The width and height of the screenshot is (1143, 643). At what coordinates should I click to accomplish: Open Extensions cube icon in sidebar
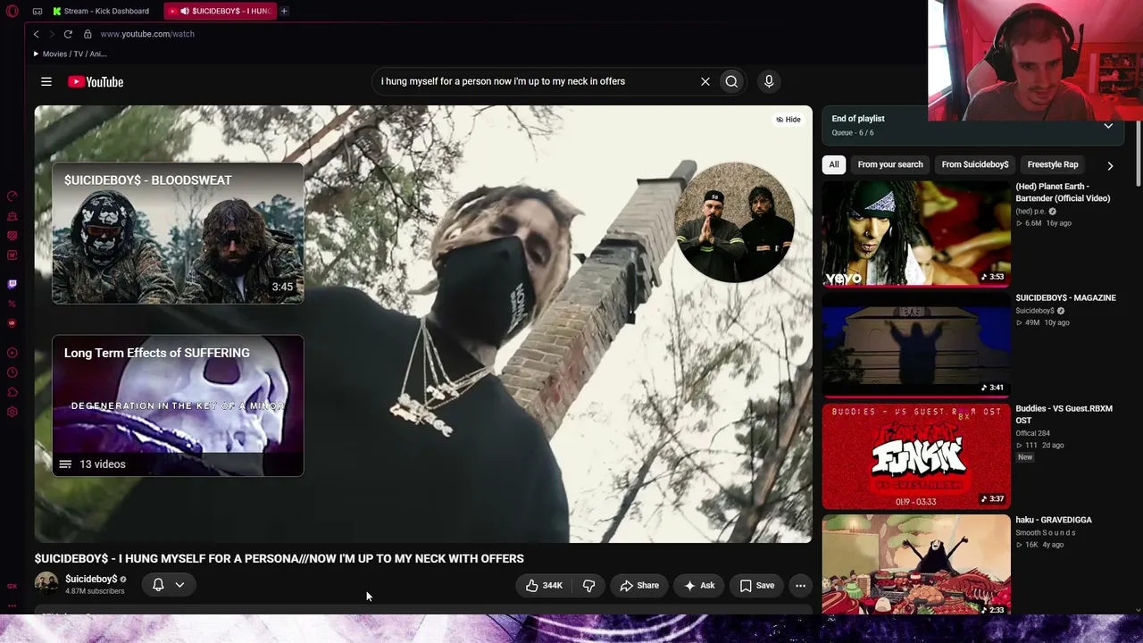pyautogui.click(x=12, y=392)
